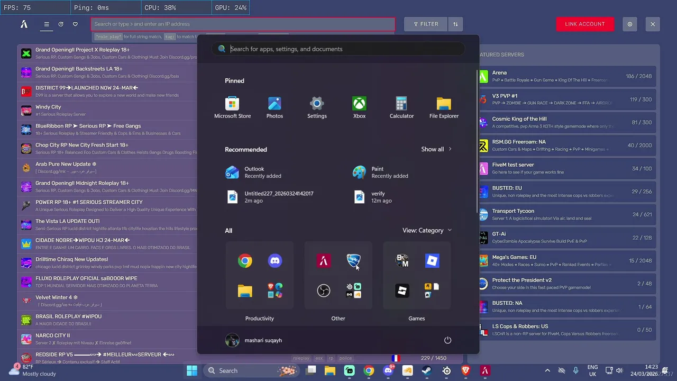
Task: Click the FiveM logo at top left
Action: (x=24, y=24)
